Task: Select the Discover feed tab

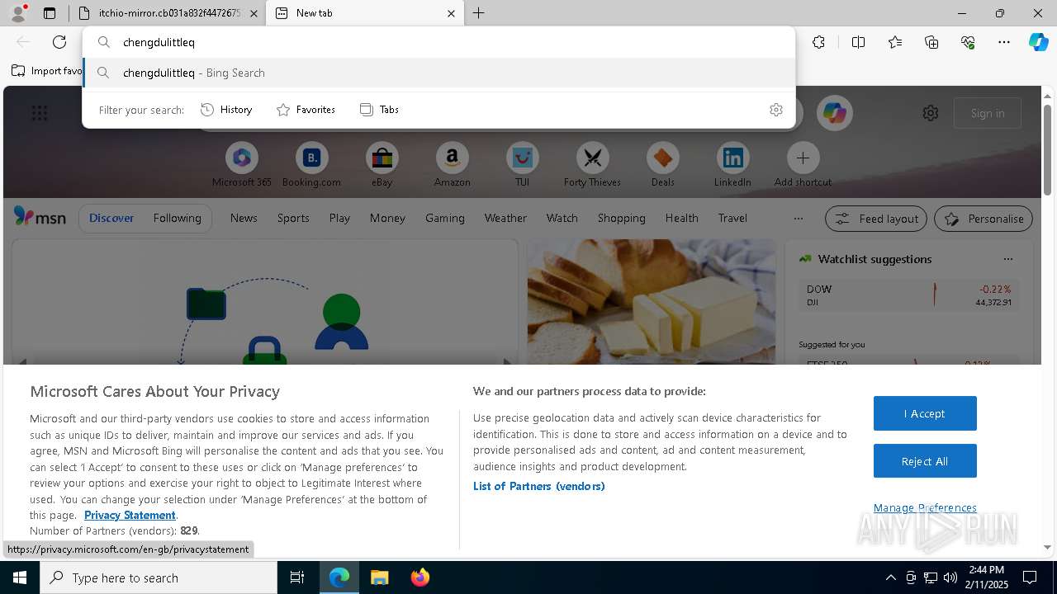Action: 111,218
